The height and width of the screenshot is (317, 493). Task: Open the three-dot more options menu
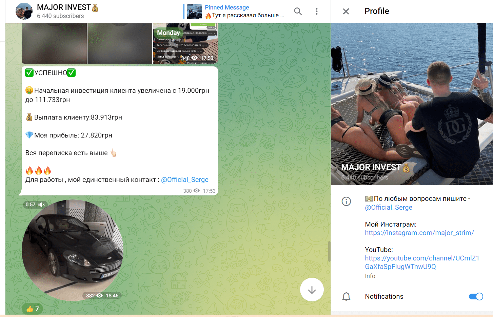316,12
